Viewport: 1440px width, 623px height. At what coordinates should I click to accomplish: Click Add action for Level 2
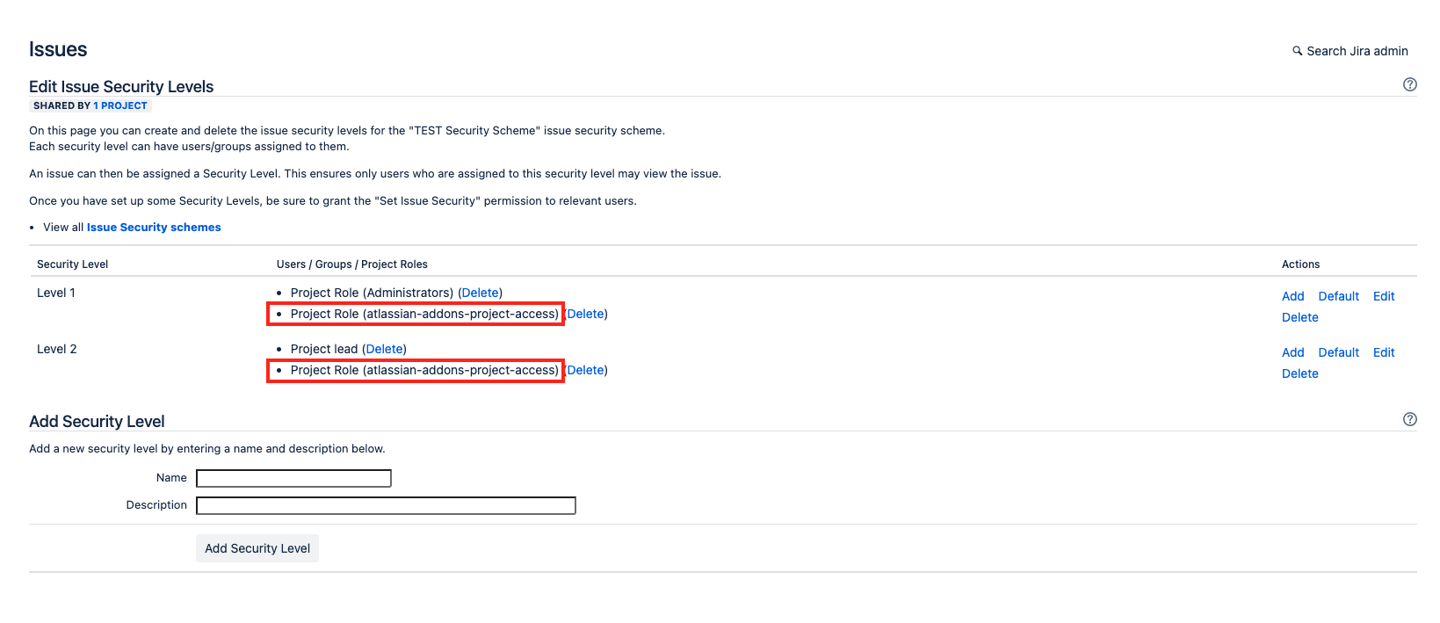1292,352
